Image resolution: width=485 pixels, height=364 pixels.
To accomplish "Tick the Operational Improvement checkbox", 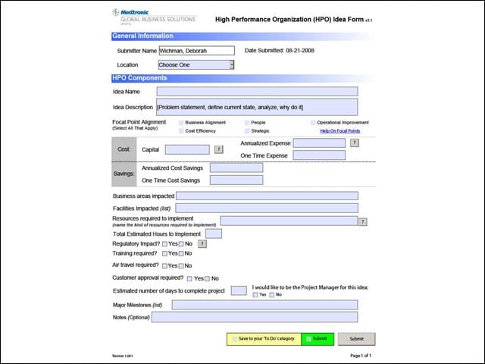I will pos(313,123).
